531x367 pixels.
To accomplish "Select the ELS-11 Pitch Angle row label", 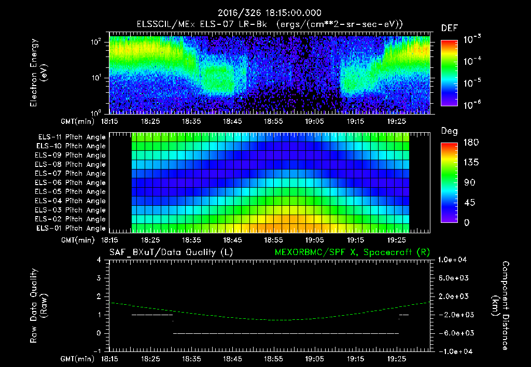I will tap(72, 137).
